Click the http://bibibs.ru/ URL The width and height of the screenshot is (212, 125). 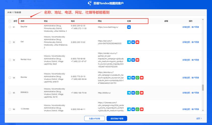coord(104,93)
